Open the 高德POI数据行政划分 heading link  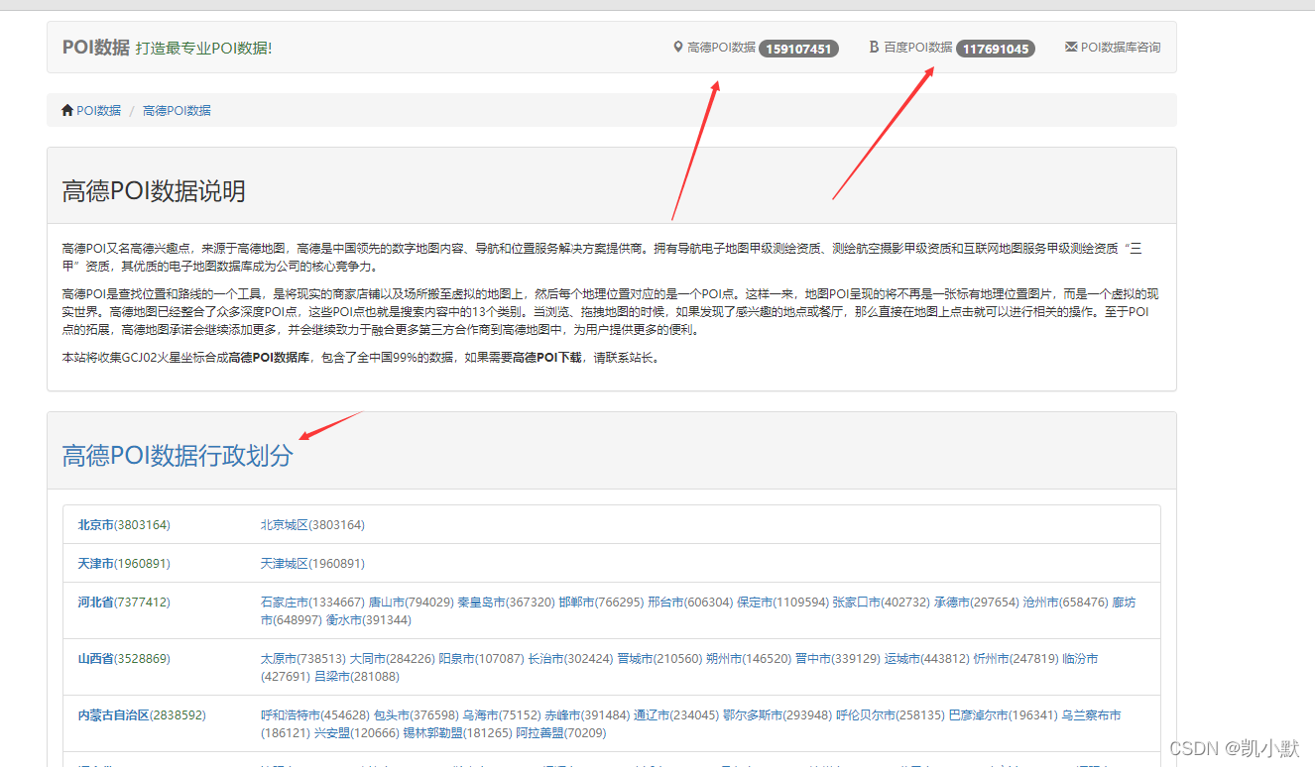178,455
